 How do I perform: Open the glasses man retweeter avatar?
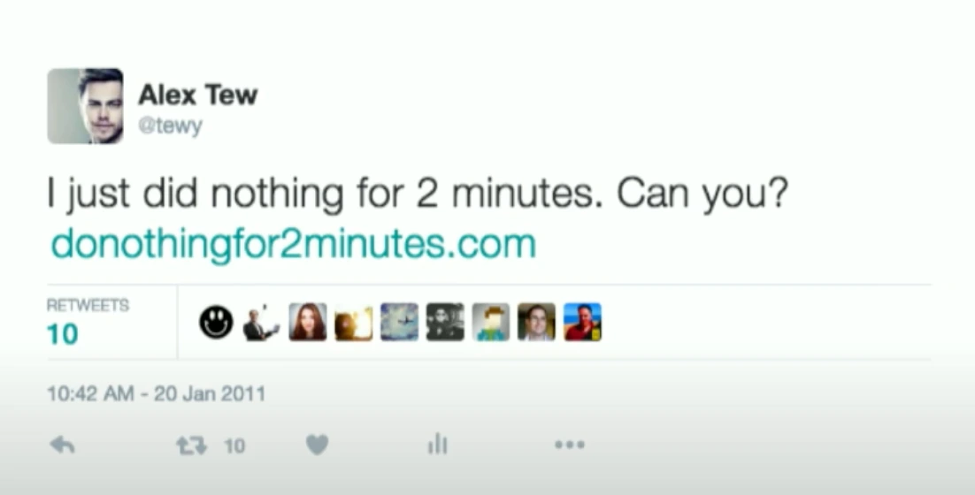pos(537,323)
